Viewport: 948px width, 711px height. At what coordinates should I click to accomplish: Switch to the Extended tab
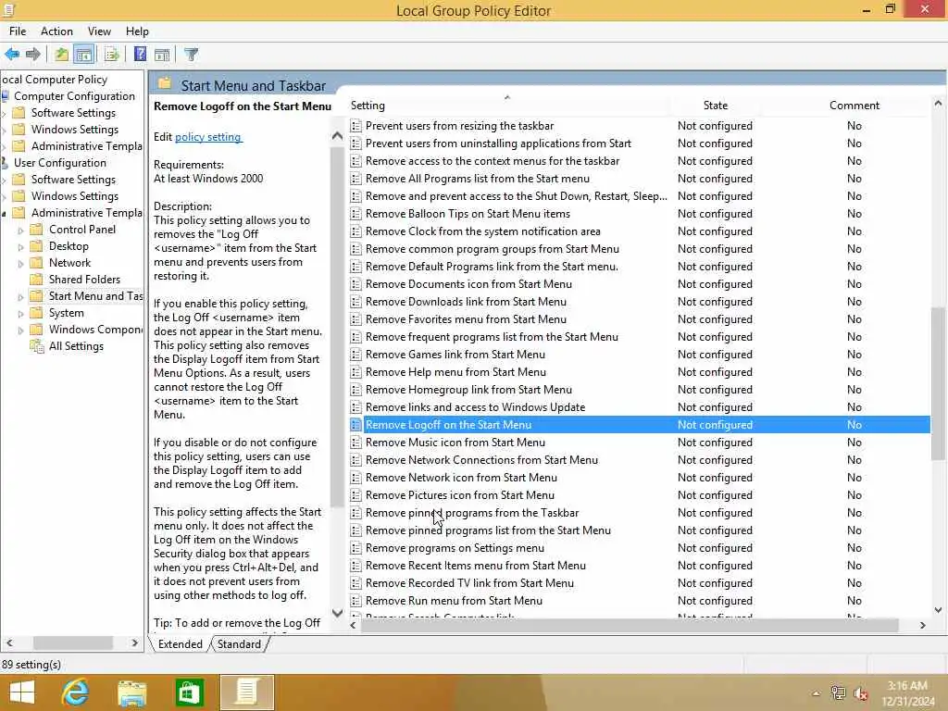click(181, 644)
